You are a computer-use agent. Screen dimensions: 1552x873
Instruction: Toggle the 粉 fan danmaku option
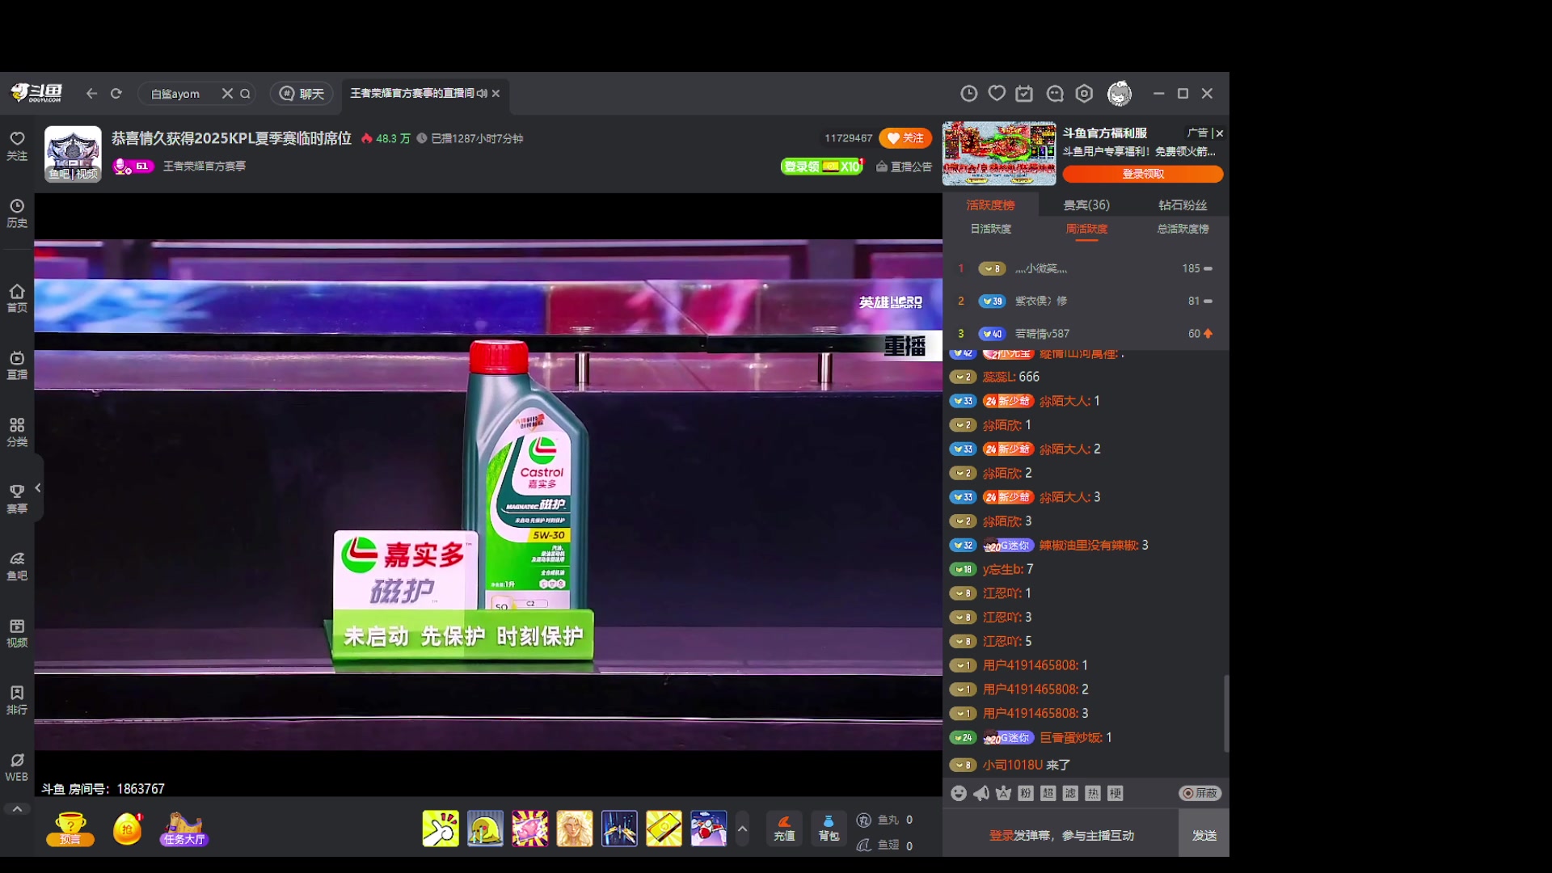click(1026, 794)
